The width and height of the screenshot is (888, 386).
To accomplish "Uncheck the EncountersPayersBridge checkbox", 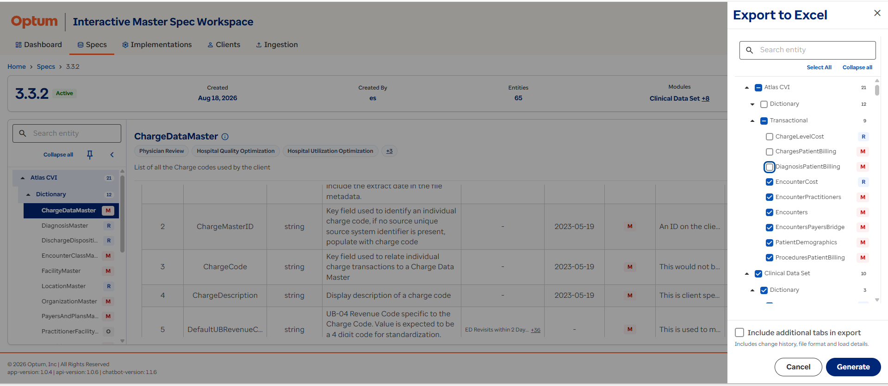I will pyautogui.click(x=770, y=228).
